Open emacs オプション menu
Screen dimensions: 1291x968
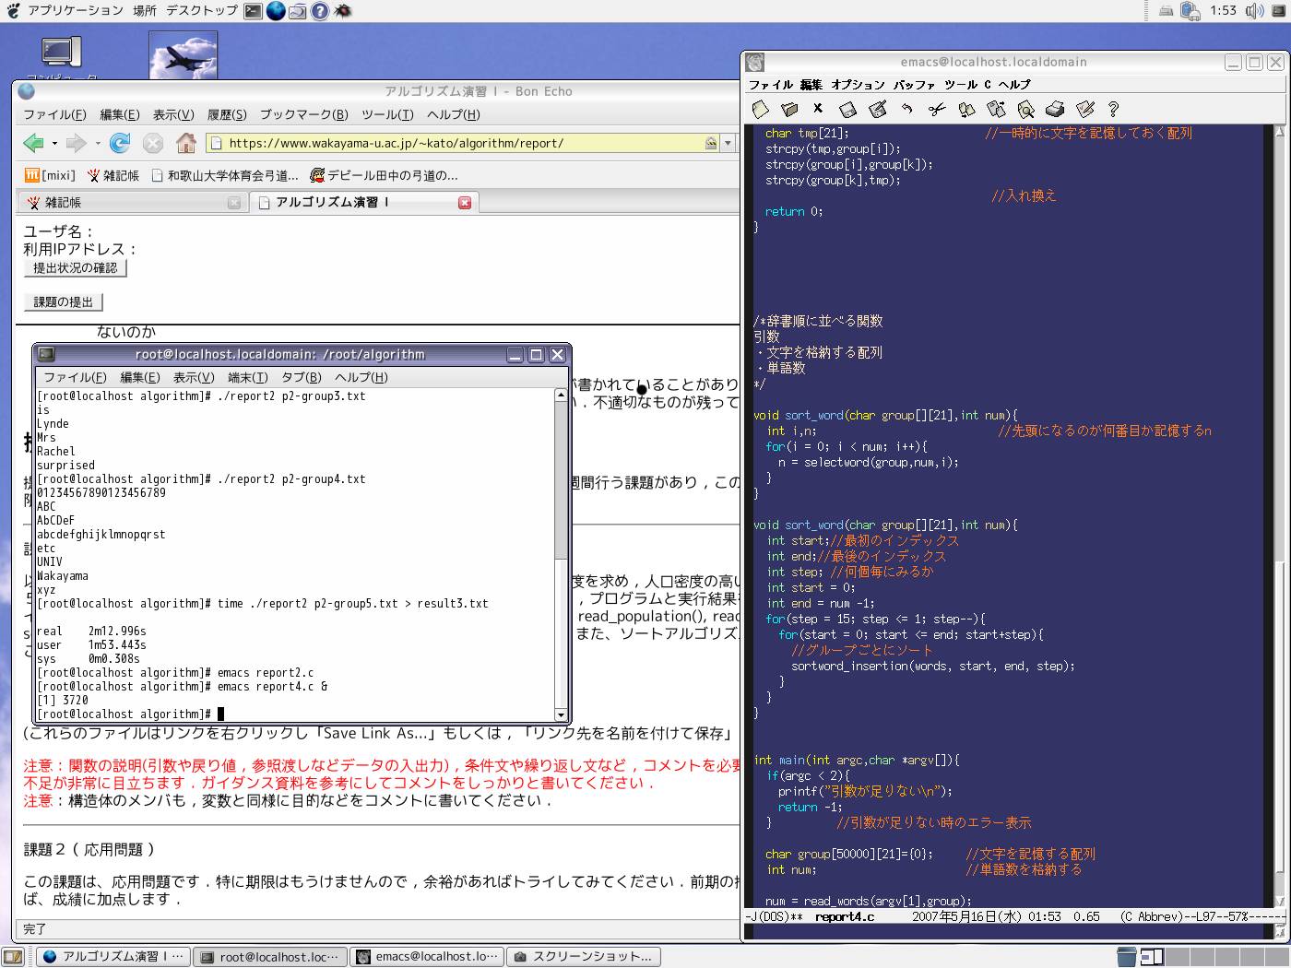click(858, 84)
